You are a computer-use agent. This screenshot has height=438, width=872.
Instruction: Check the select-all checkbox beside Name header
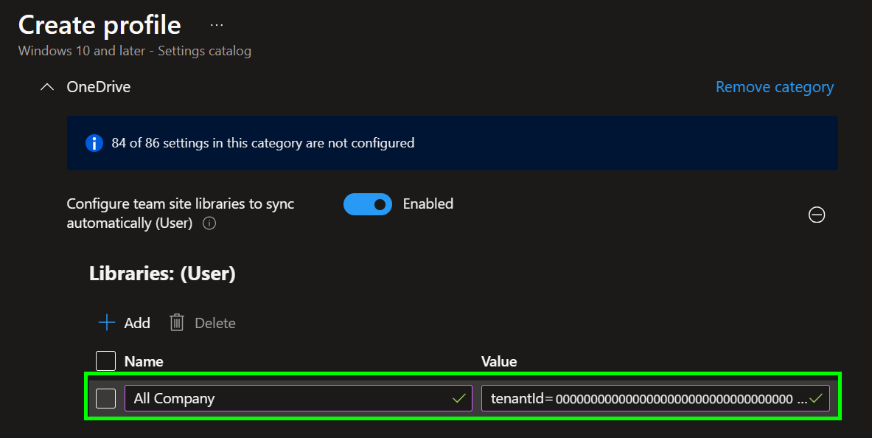pos(106,361)
